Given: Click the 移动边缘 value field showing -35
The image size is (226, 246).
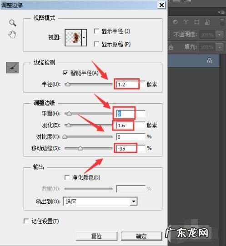Looking at the screenshot, I should [131, 148].
